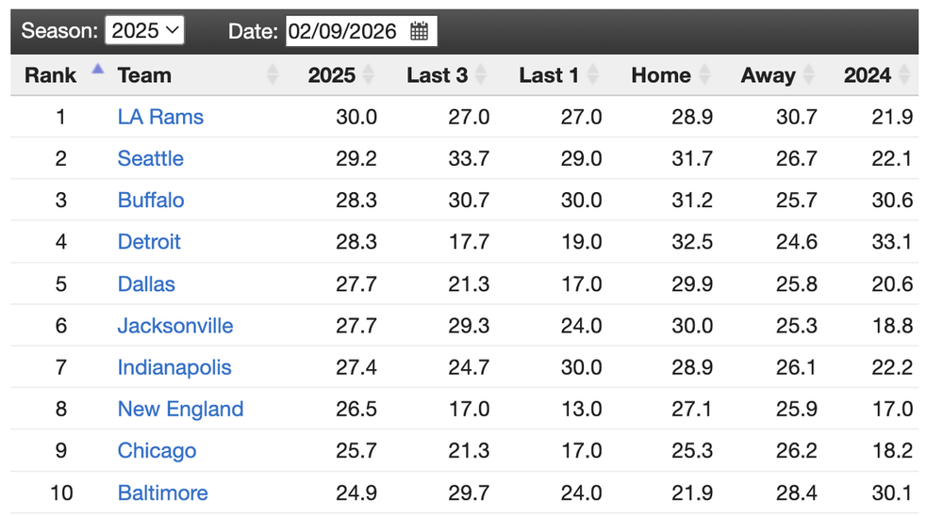Click the Last 1 sort arrows
Screen dimensions: 943x516
pyautogui.click(x=593, y=75)
